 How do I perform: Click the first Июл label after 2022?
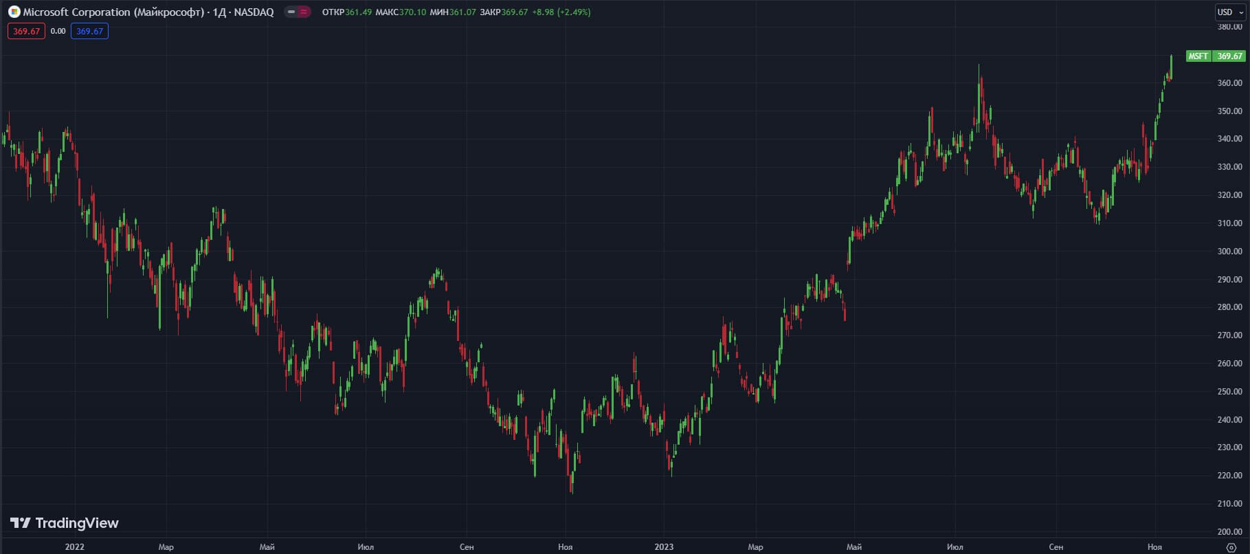[x=366, y=547]
